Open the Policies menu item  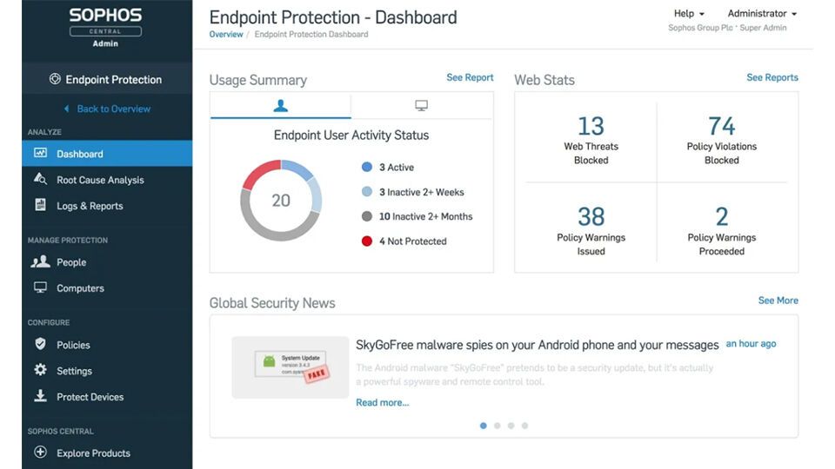click(x=107, y=345)
